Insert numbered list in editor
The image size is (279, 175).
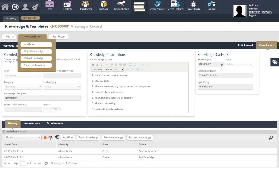(x=135, y=65)
